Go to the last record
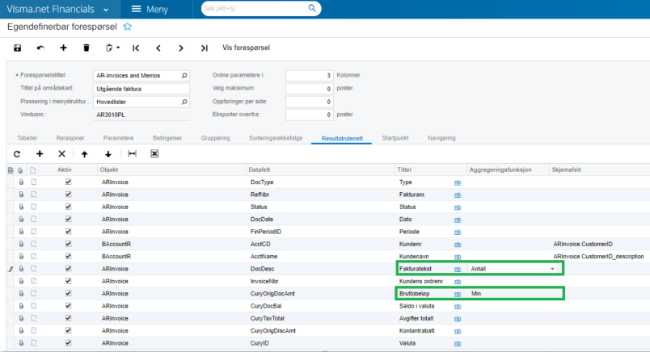The image size is (650, 352). (205, 48)
